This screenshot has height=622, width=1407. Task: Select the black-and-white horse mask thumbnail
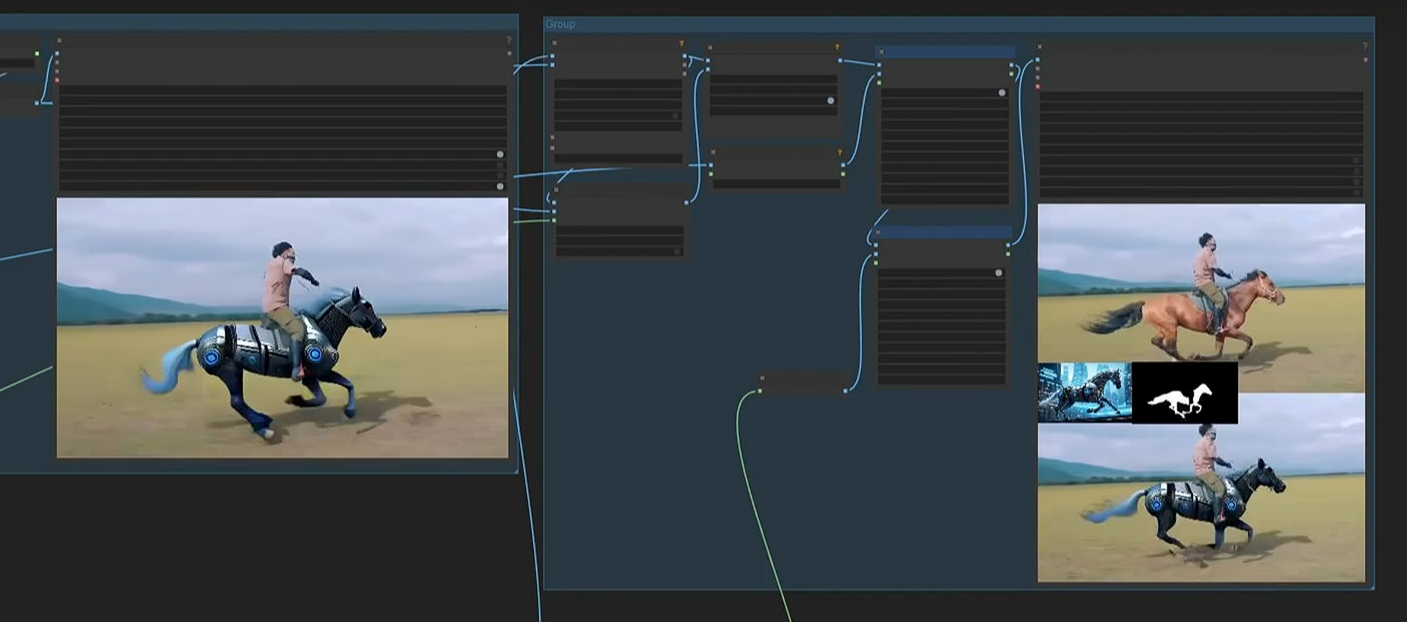[1184, 393]
